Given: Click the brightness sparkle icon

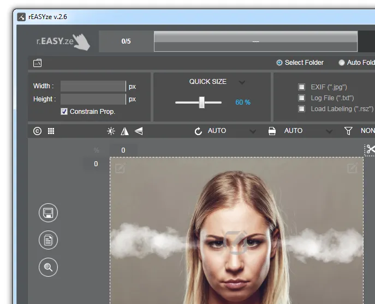Looking at the screenshot, I should point(111,131).
